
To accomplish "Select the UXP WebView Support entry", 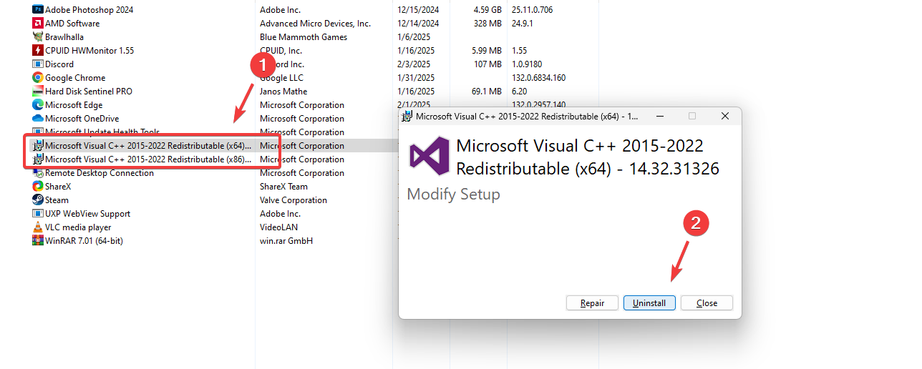I will click(x=87, y=214).
